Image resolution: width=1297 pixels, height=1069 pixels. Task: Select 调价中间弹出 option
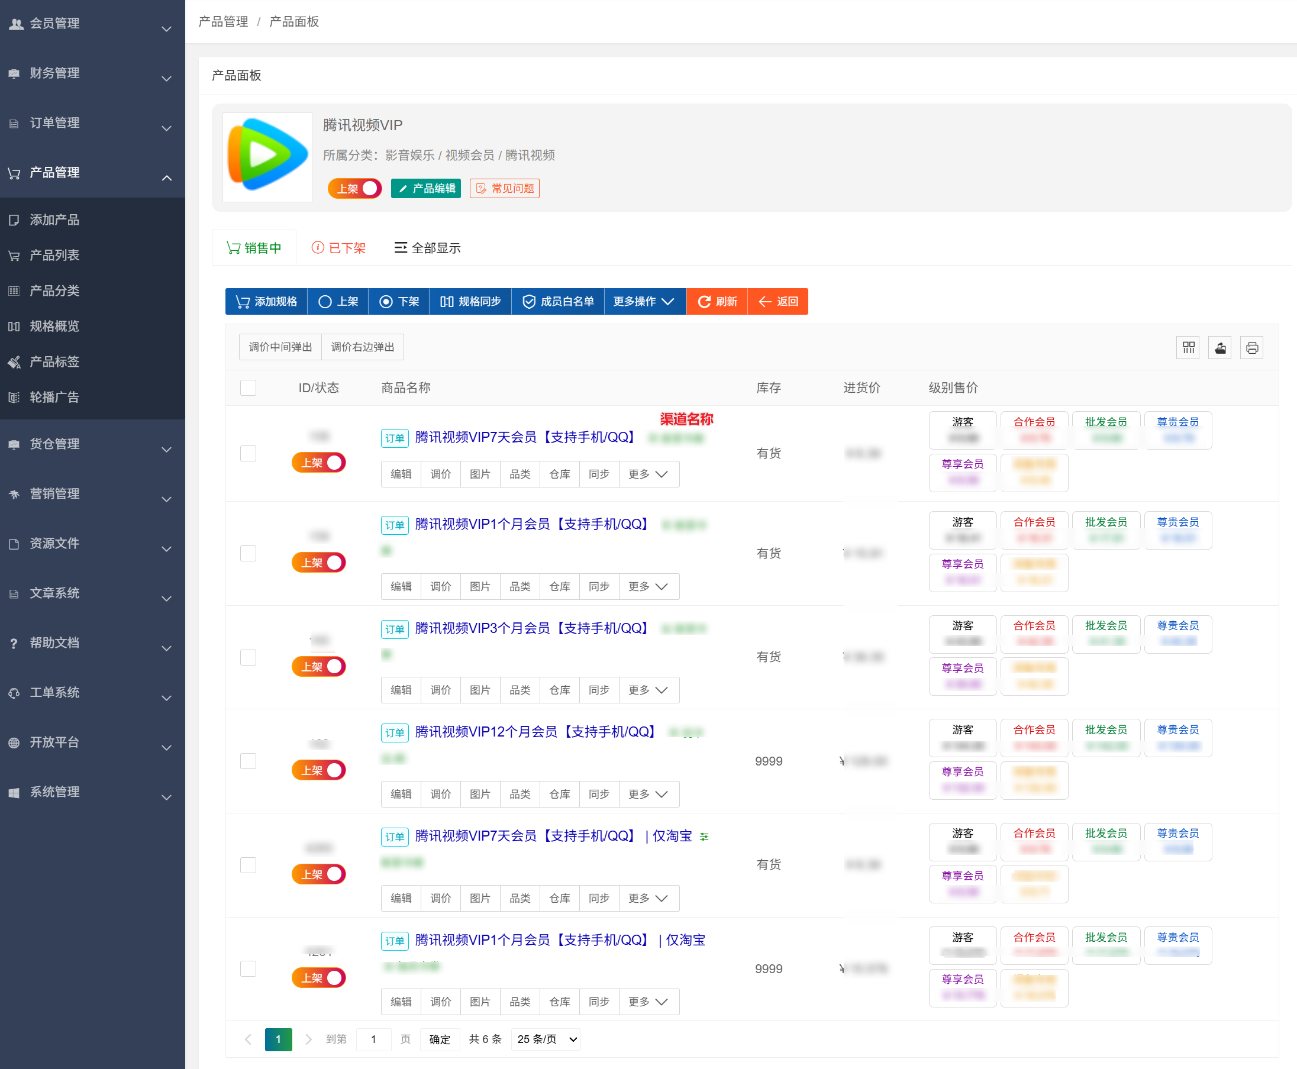click(280, 347)
